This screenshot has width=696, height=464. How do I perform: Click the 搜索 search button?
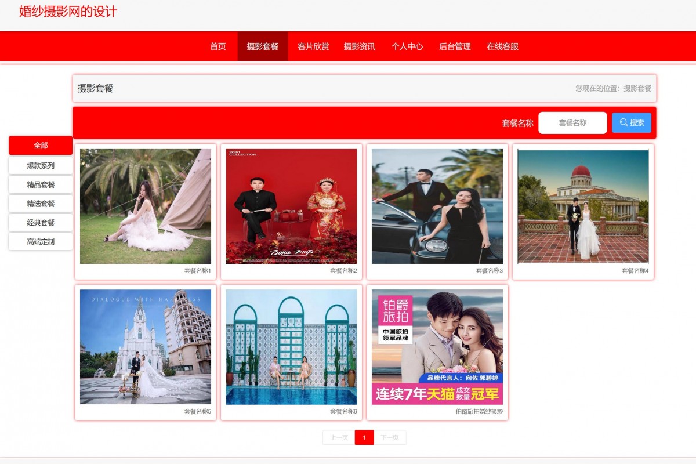(631, 122)
